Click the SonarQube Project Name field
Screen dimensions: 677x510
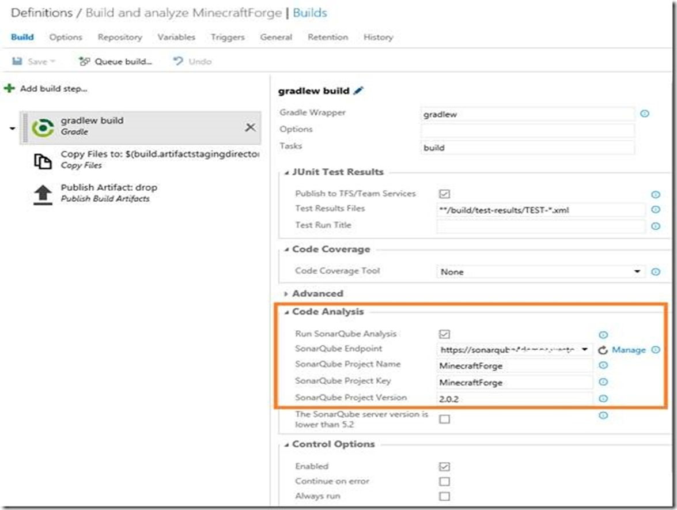tap(514, 366)
